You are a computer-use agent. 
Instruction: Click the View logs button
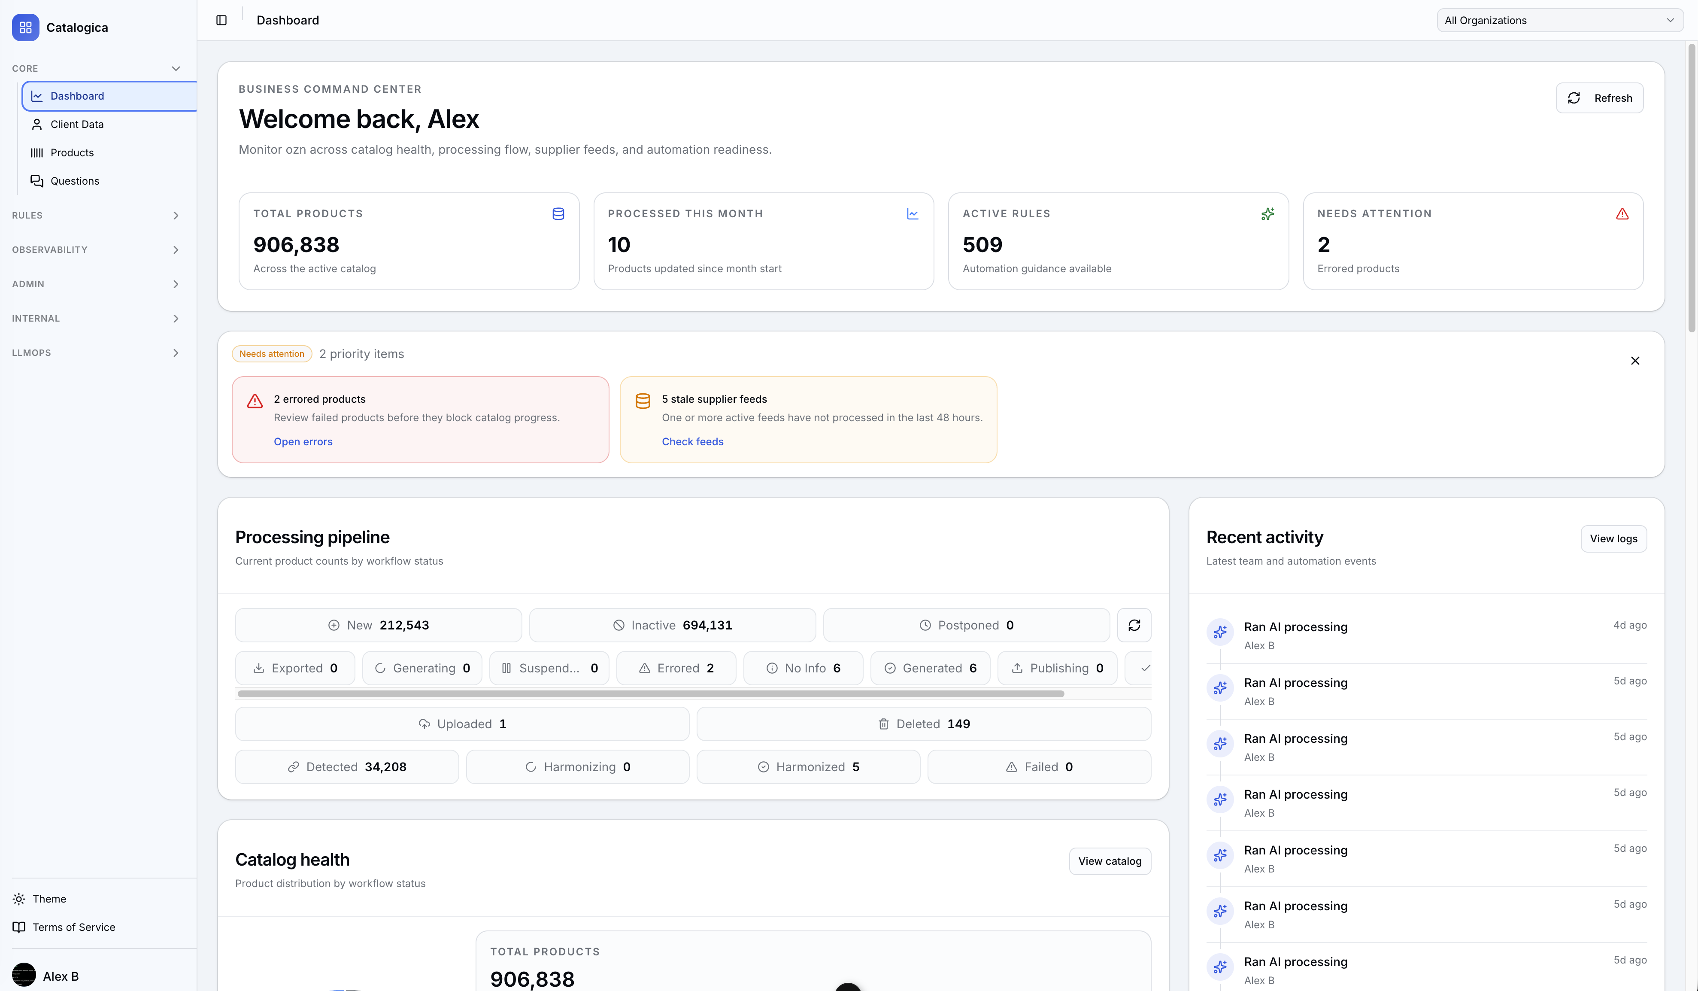tap(1614, 538)
